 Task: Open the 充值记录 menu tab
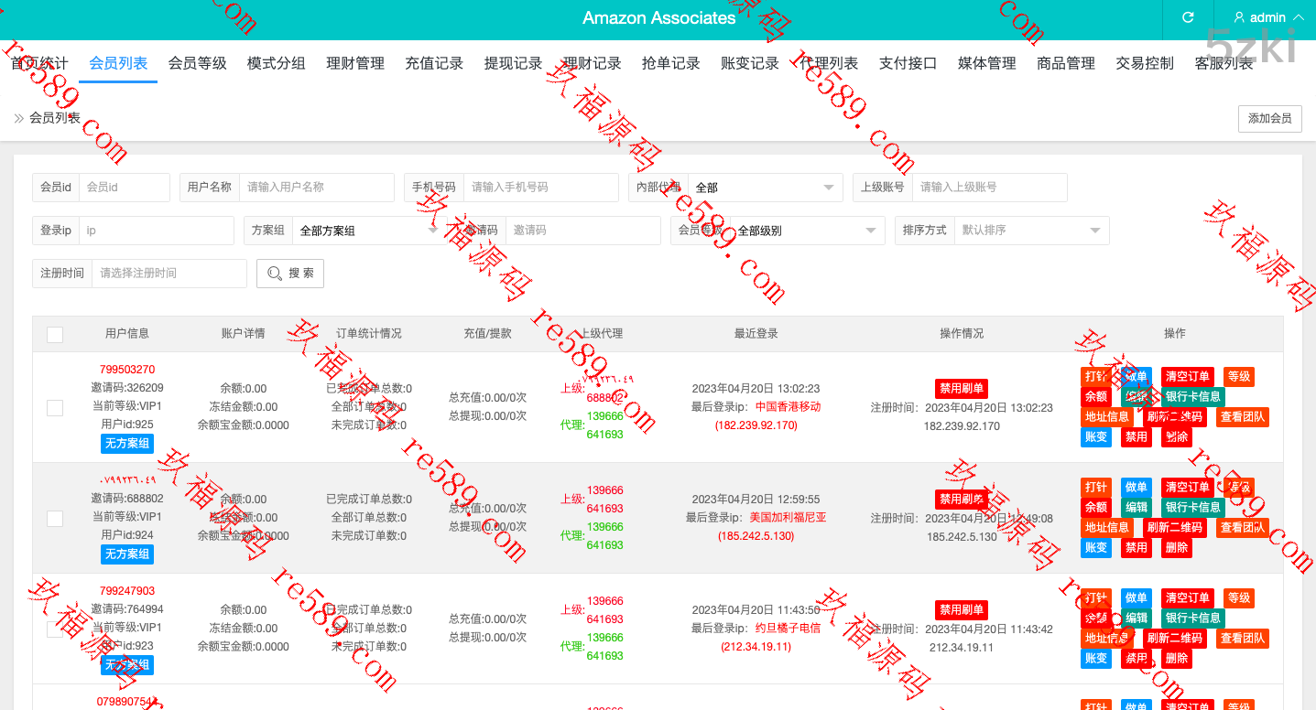[x=434, y=63]
